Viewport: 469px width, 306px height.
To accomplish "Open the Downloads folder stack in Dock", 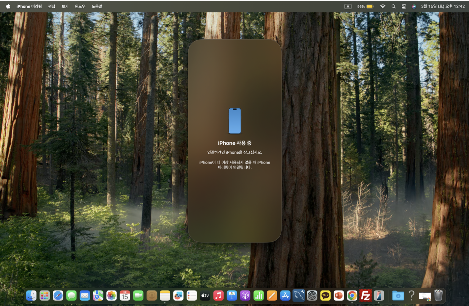I will click(398, 295).
